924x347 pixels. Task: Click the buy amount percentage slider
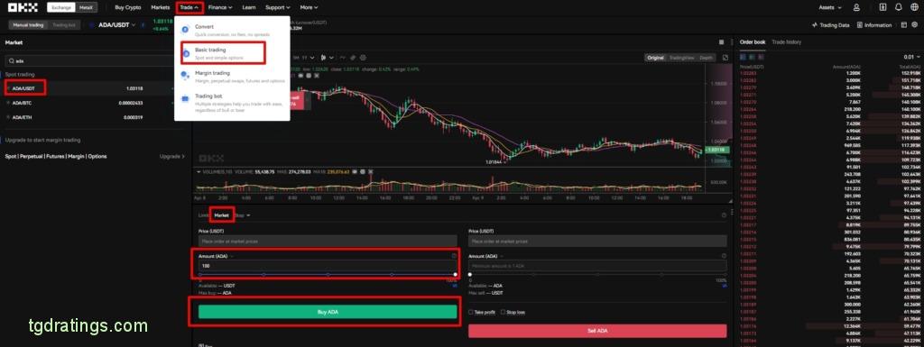point(328,275)
